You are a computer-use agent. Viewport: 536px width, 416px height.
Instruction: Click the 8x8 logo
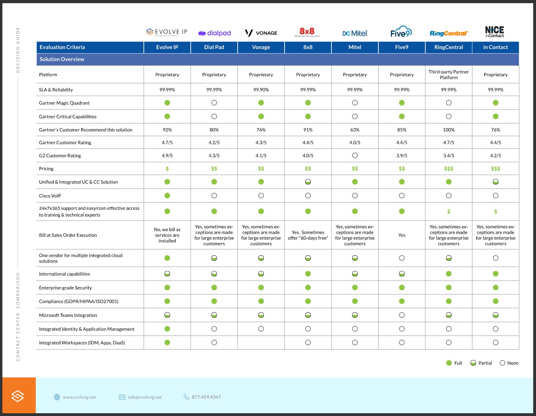[x=307, y=32]
